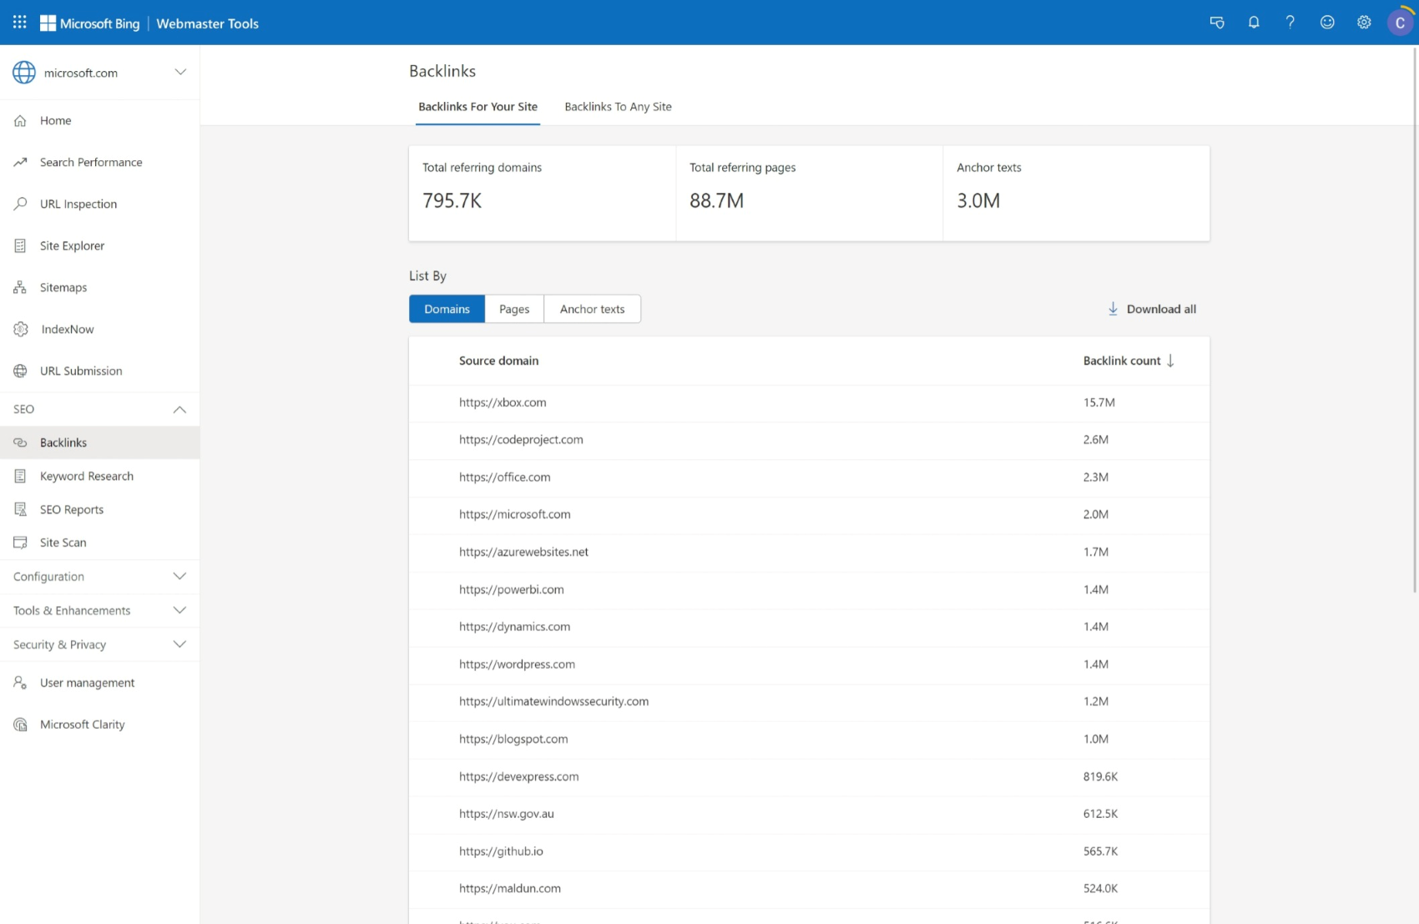Open the help question mark icon
The height and width of the screenshot is (924, 1419).
[x=1290, y=23]
